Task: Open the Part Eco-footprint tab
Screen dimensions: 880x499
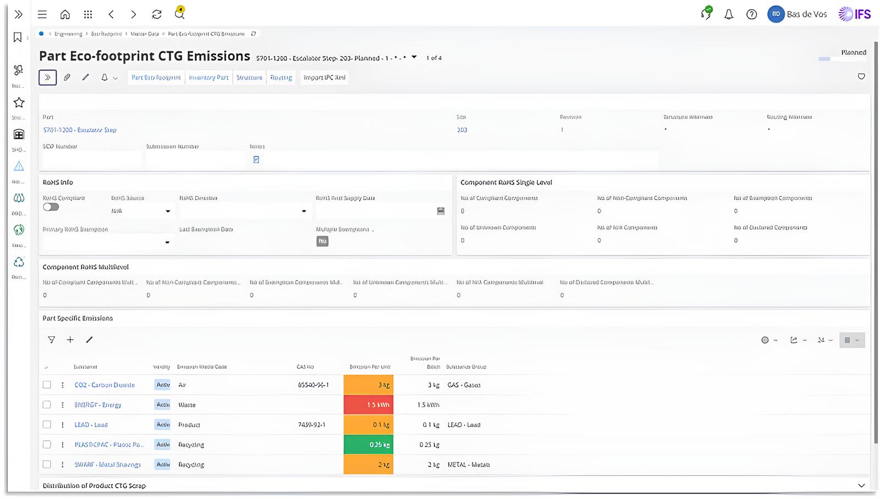Action: click(156, 77)
